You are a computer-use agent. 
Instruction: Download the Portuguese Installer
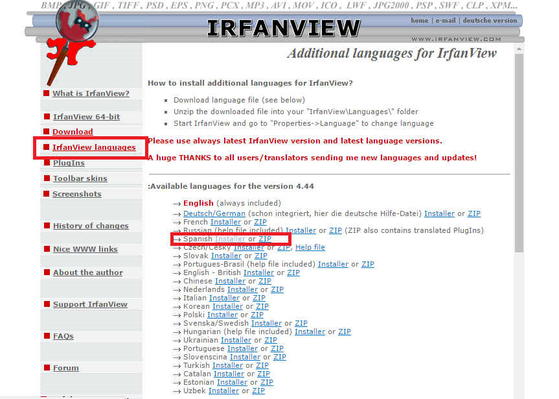[x=243, y=348]
